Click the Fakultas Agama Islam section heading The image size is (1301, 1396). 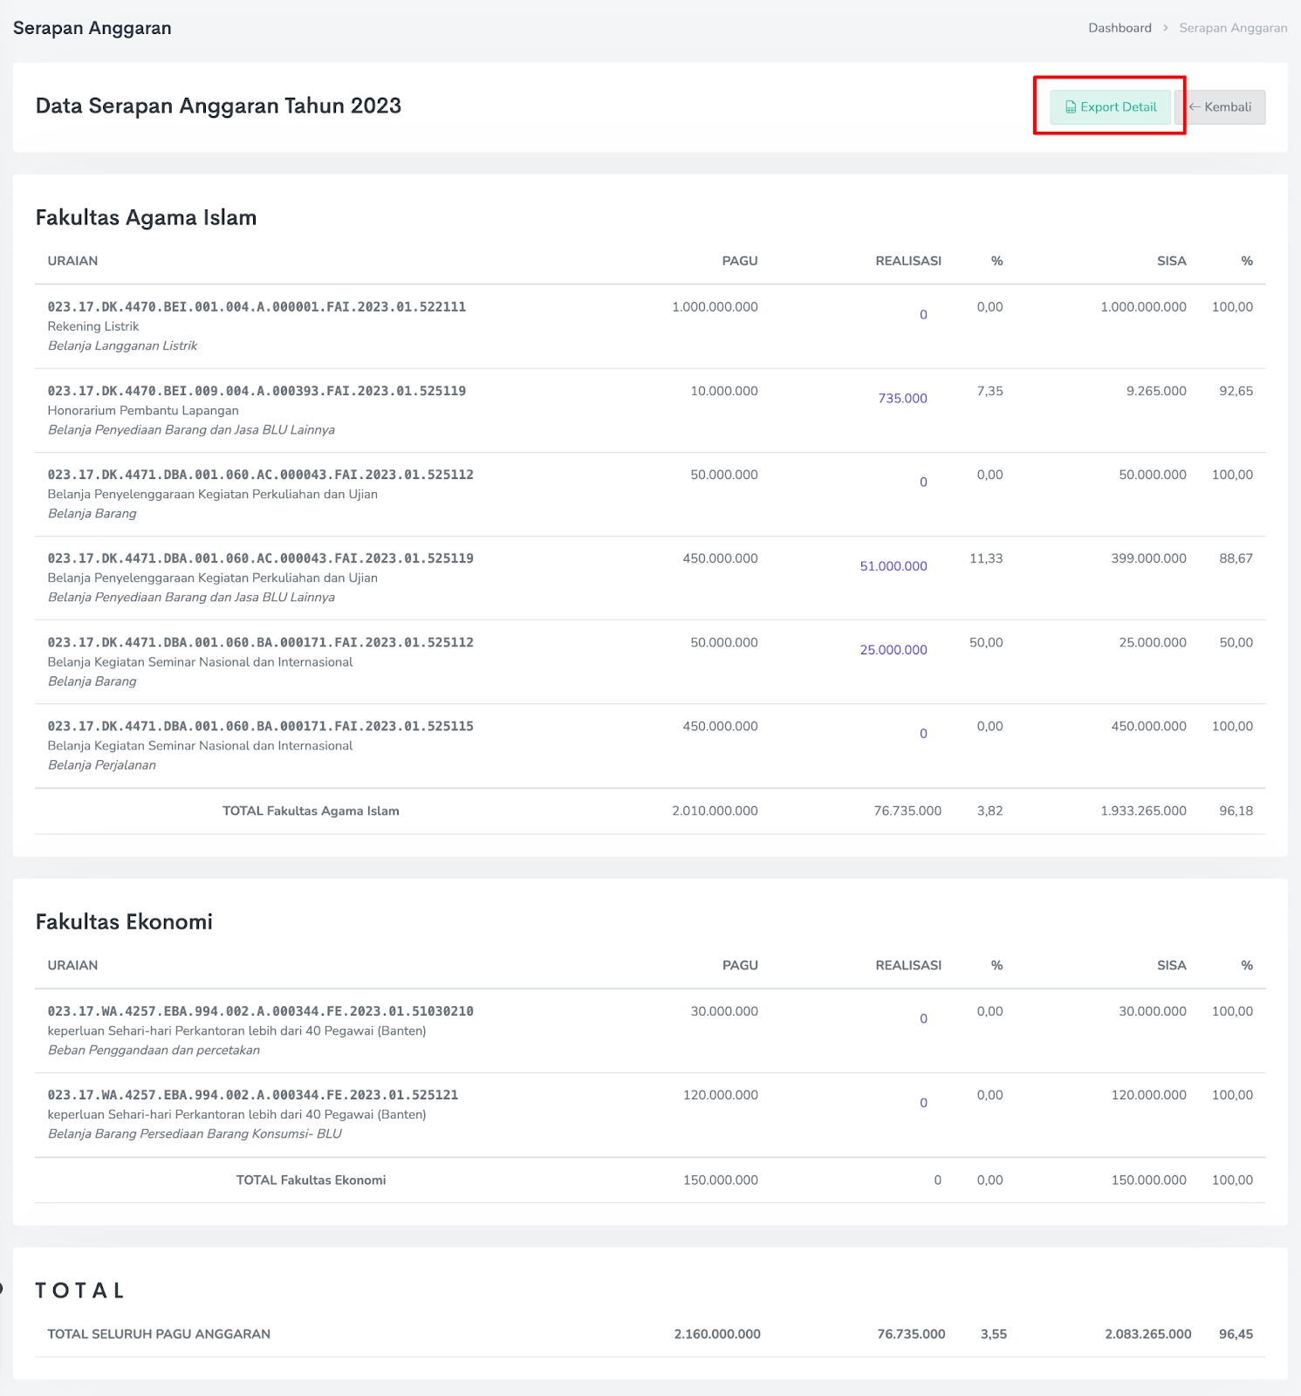point(146,217)
